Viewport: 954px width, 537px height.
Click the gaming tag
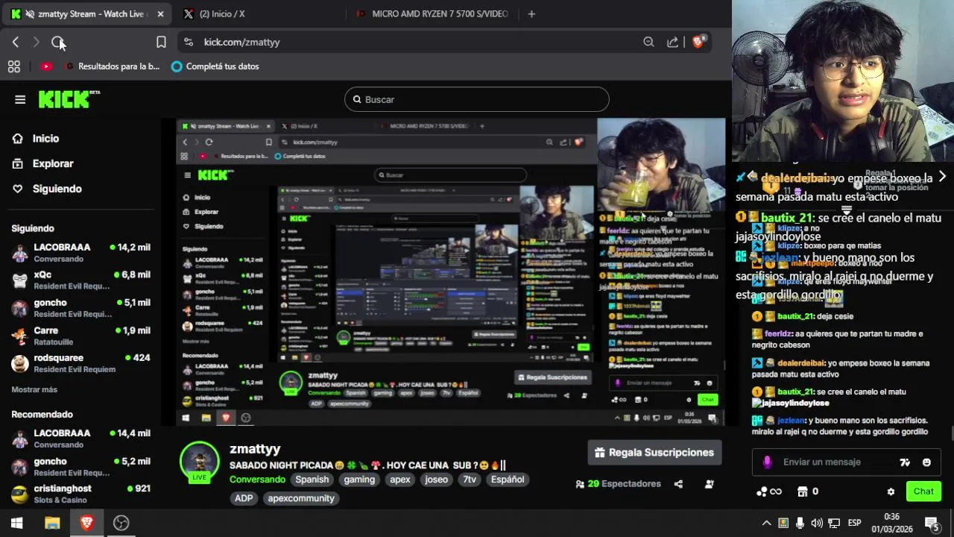[359, 480]
